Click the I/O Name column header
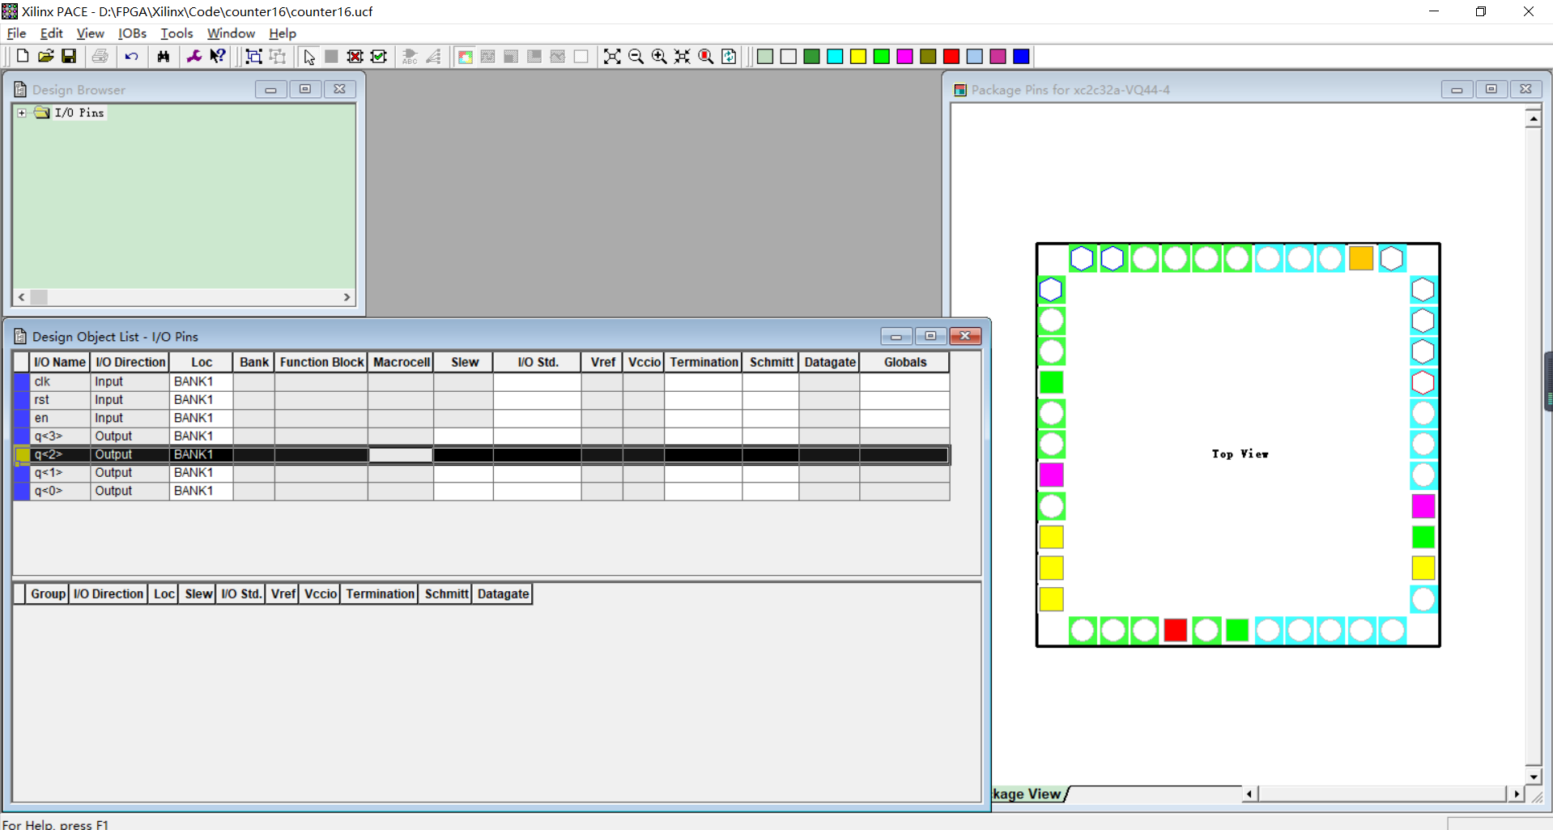Image resolution: width=1553 pixels, height=830 pixels. pos(60,362)
